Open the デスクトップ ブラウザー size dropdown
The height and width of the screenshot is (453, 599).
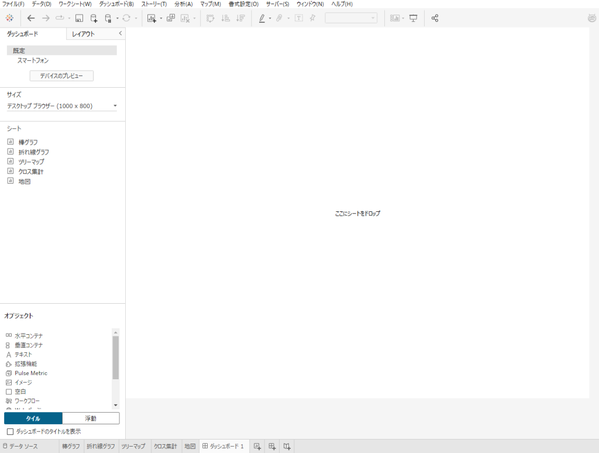[x=61, y=106]
